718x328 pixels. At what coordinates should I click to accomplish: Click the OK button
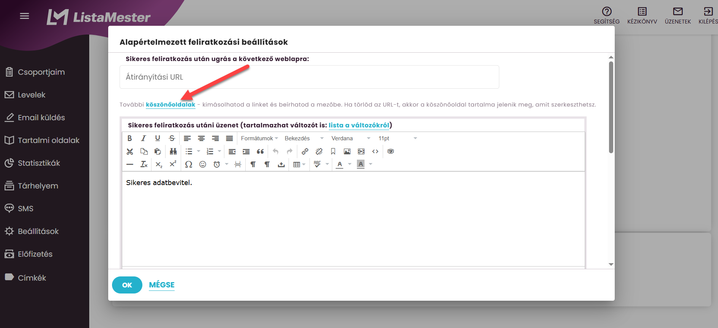pyautogui.click(x=127, y=285)
